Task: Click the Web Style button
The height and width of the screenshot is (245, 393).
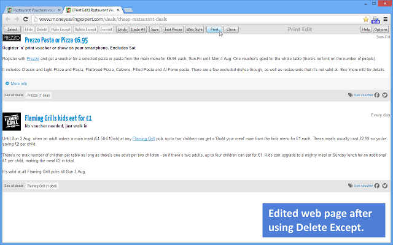Action: tap(194, 29)
